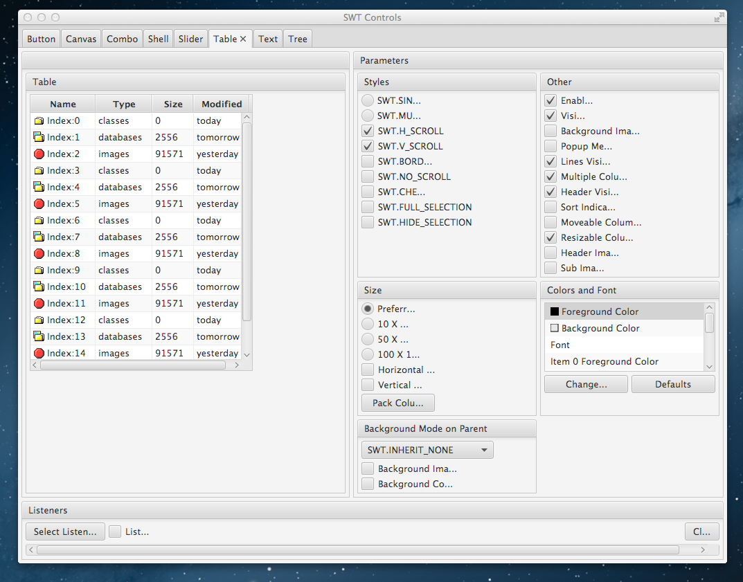The height and width of the screenshot is (582, 743).
Task: Open the SWT.INHERIT_NONE dropdown
Action: 427,450
